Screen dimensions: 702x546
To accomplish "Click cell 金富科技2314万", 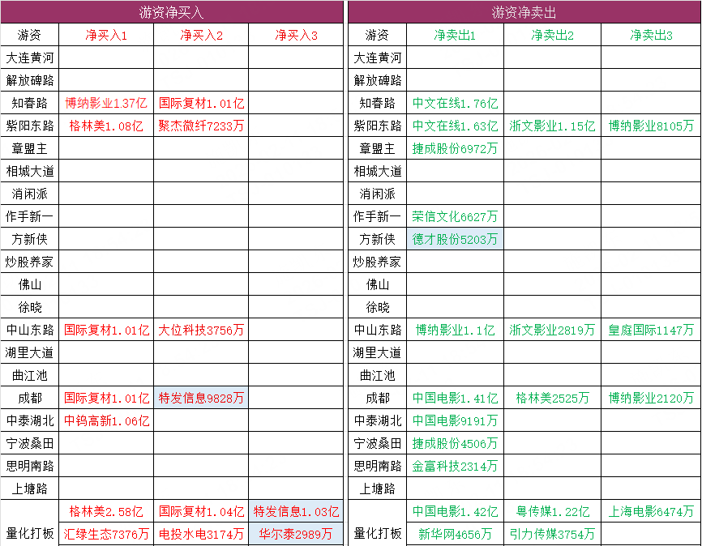I will 455,466.
